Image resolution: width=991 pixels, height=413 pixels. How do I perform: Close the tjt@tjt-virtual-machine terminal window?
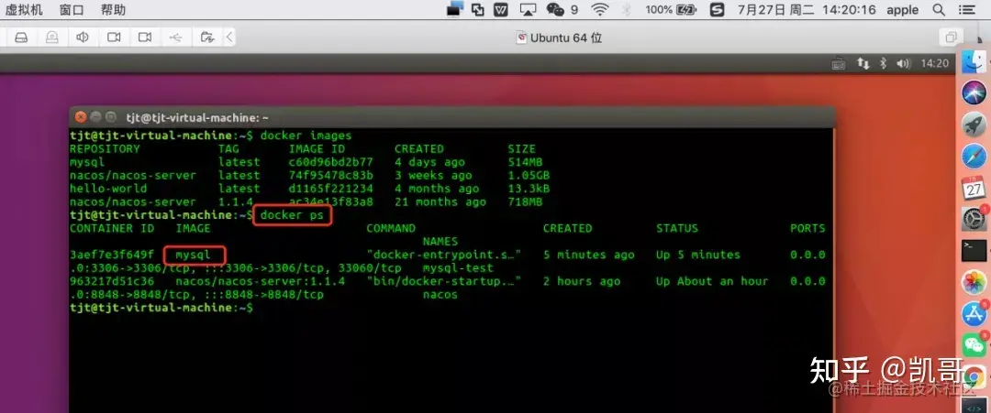pyautogui.click(x=80, y=117)
